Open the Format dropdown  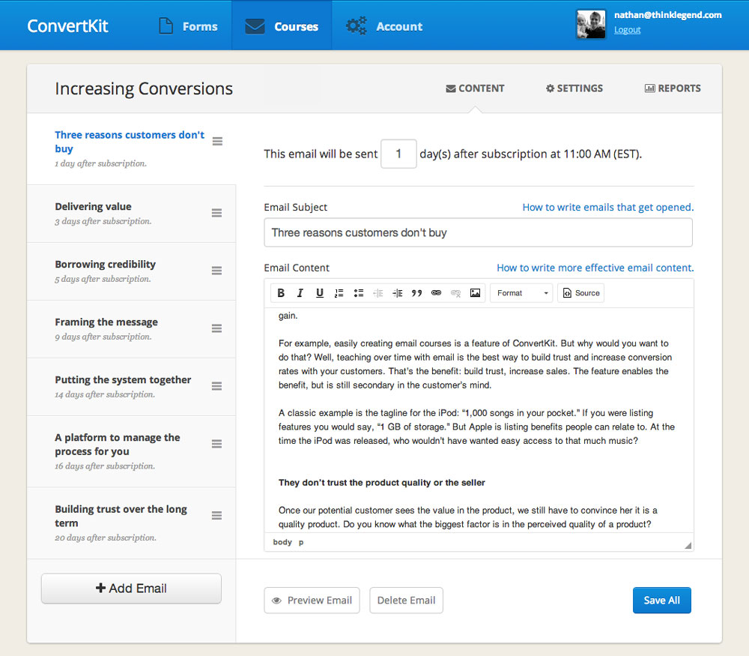[x=521, y=293]
